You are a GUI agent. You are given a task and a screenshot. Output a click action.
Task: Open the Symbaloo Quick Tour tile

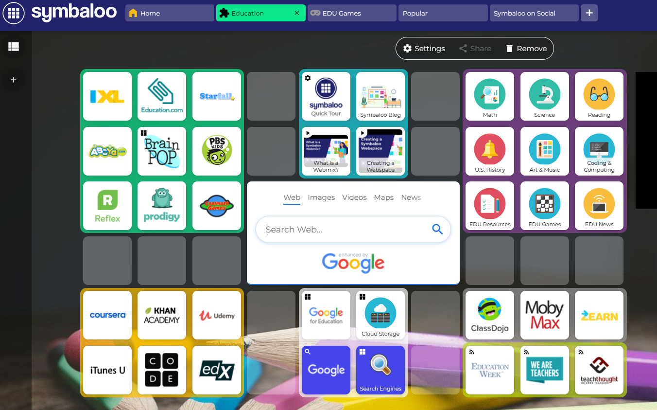(326, 96)
